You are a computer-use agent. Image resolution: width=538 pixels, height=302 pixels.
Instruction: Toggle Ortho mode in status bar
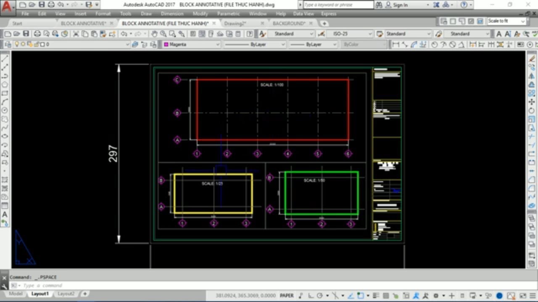tap(310, 295)
